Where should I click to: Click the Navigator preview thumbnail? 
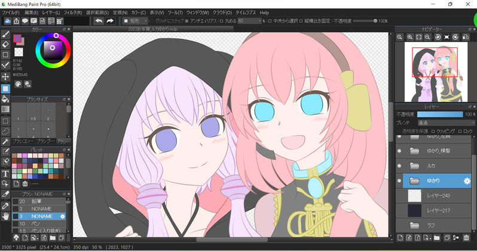tap(436, 72)
